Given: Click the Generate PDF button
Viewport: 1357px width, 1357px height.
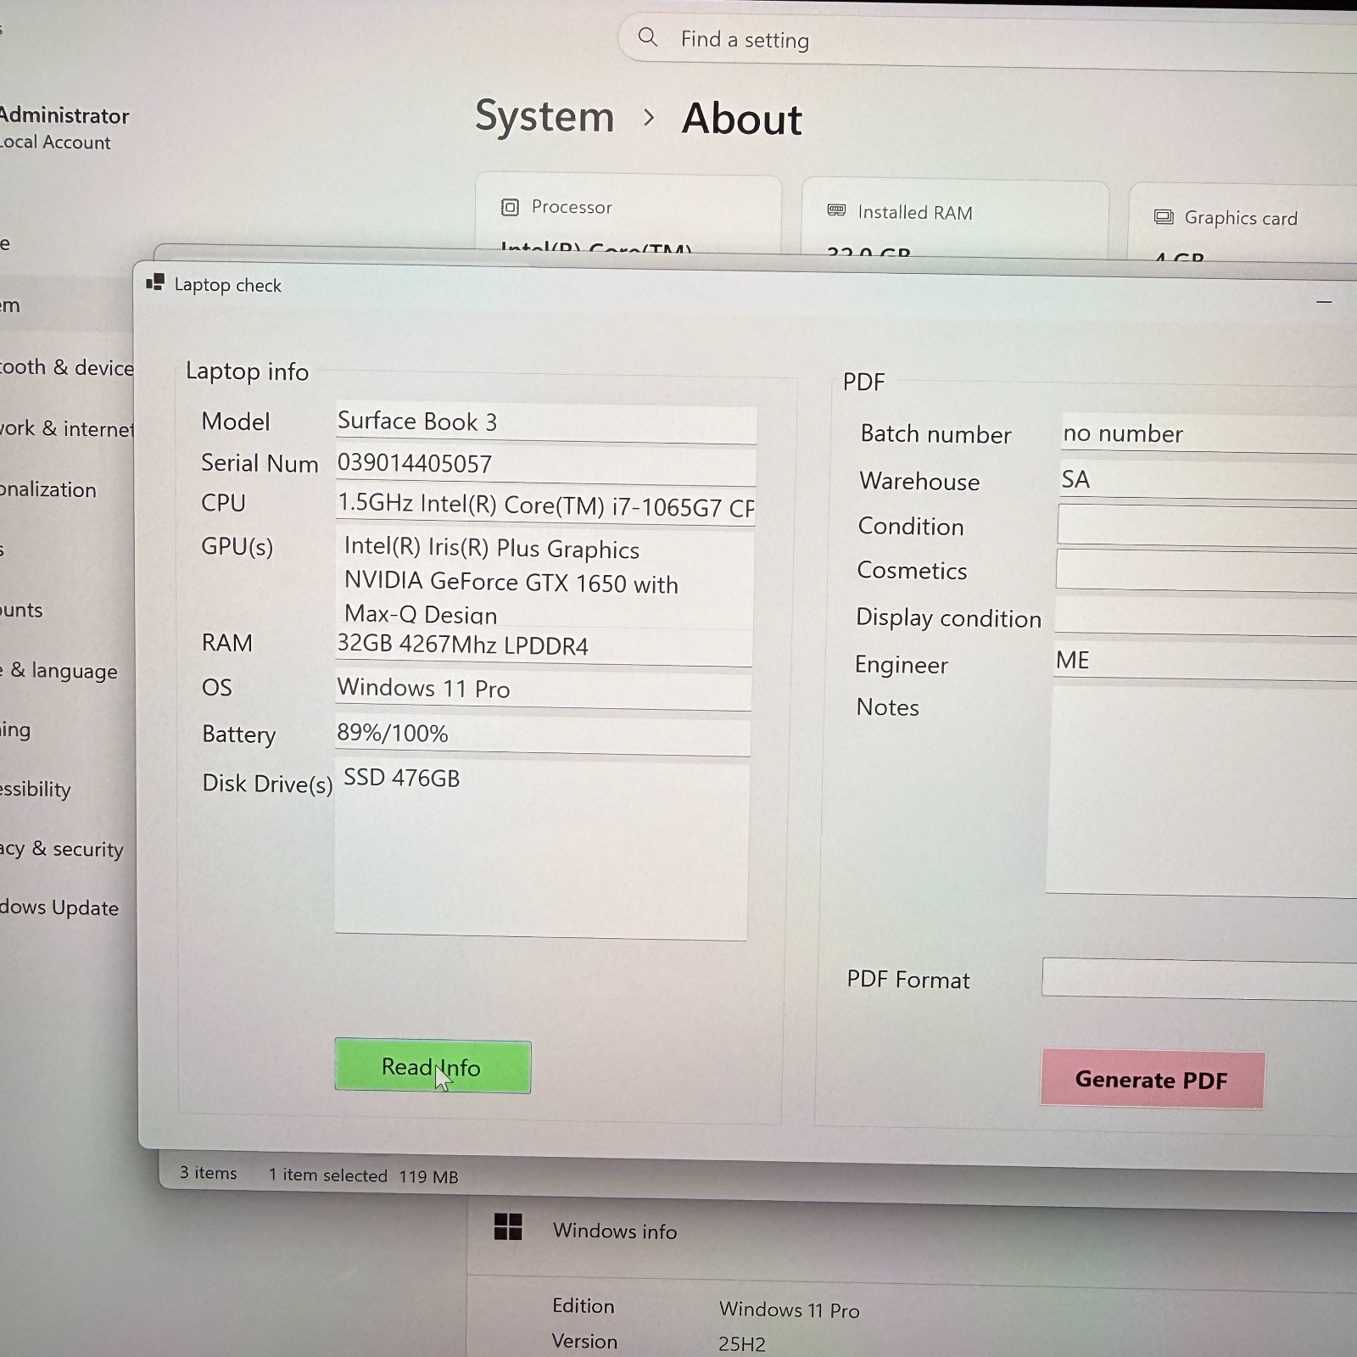Looking at the screenshot, I should tap(1152, 1080).
